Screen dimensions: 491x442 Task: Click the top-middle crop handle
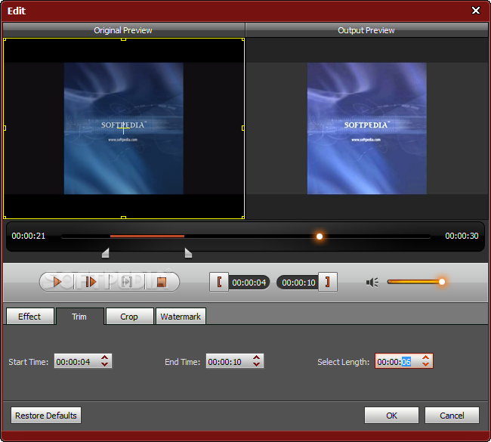pos(123,39)
